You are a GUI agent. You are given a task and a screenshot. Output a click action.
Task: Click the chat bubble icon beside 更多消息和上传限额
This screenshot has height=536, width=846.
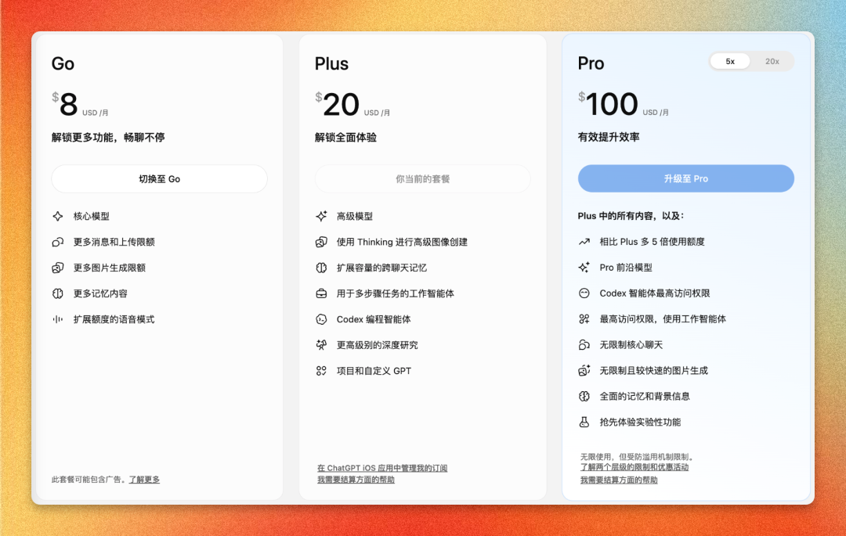58,242
